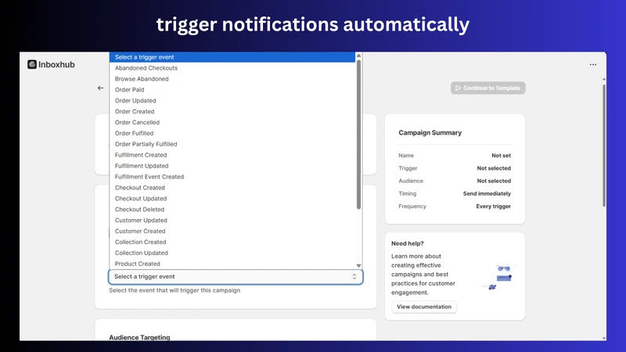Select Customer Created trigger
Viewport: 626px width, 352px height.
232,231
